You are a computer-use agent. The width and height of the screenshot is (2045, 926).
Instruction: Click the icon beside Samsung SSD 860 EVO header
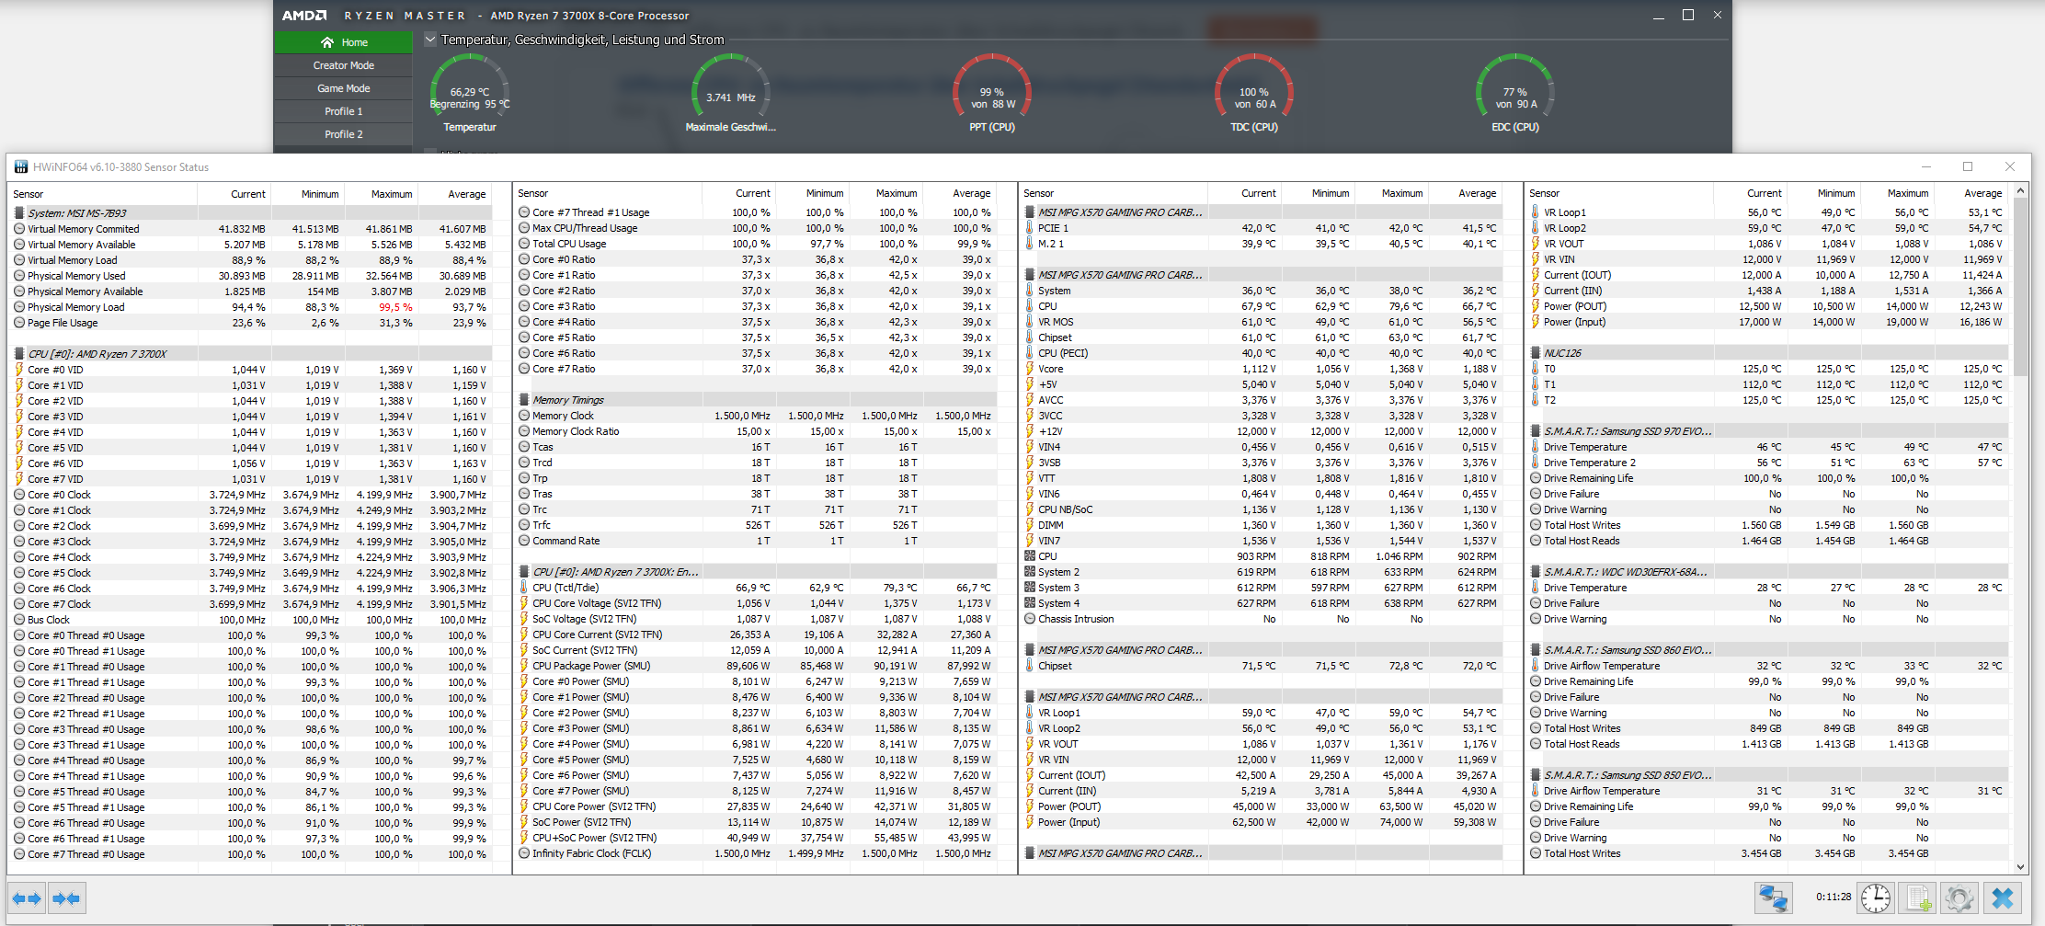pos(1536,650)
